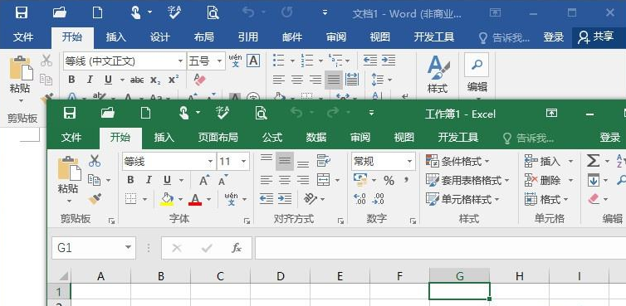Open Word 邮件 tab
The image size is (626, 306).
(292, 37)
